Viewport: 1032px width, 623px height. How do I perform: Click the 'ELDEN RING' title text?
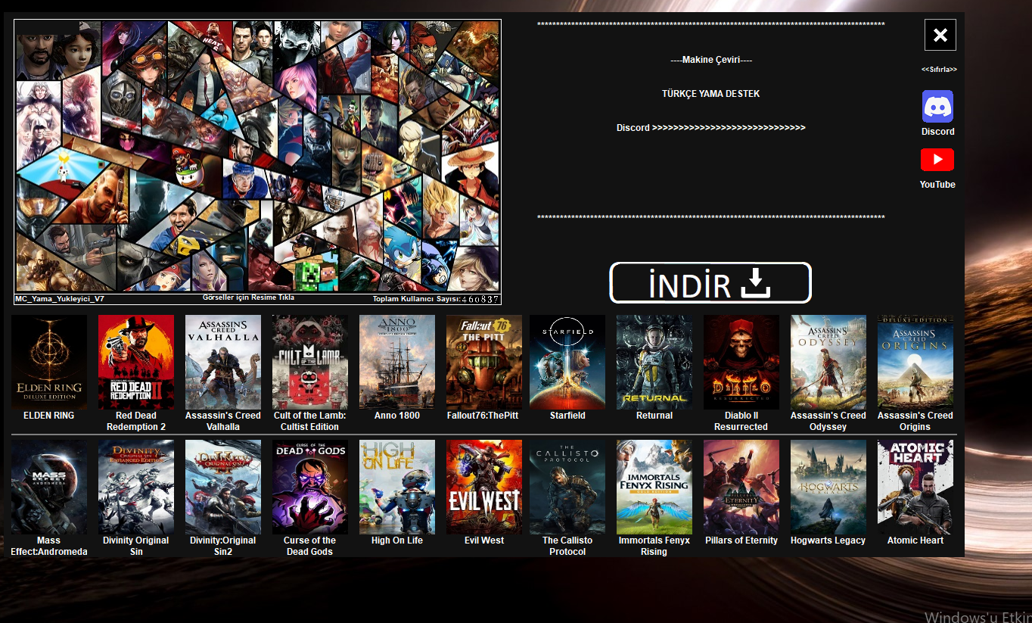(49, 416)
